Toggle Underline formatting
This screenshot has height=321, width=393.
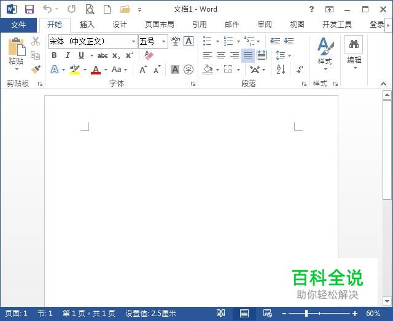[81, 55]
